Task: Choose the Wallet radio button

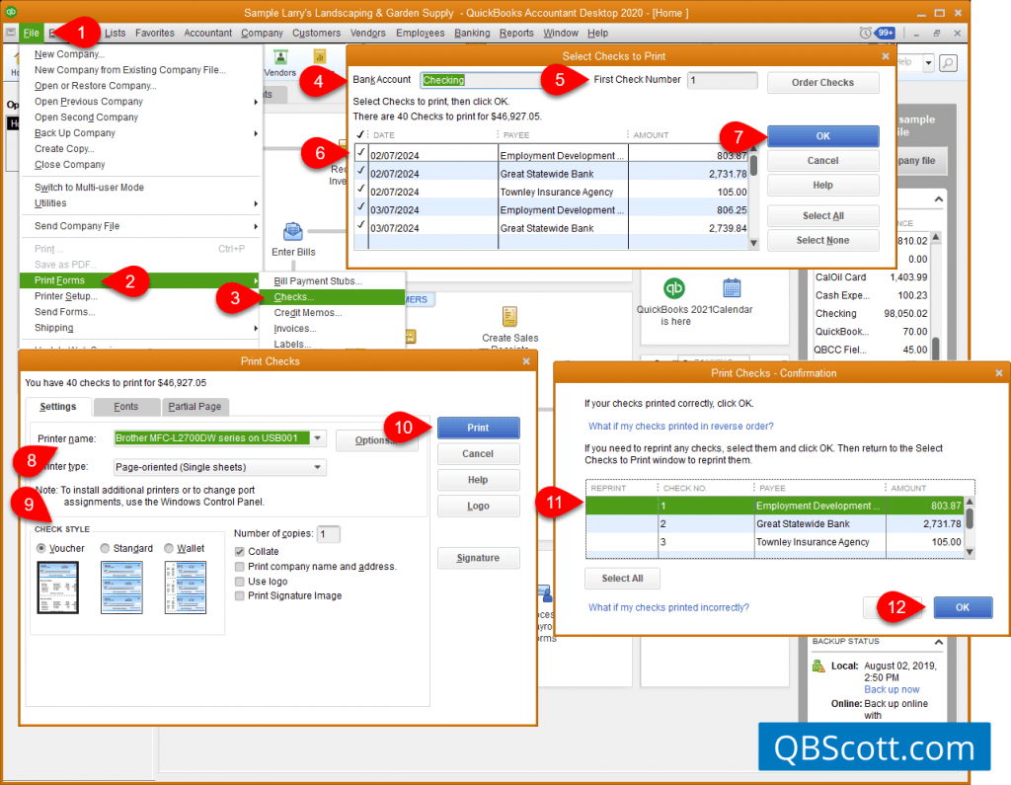Action: tap(169, 548)
